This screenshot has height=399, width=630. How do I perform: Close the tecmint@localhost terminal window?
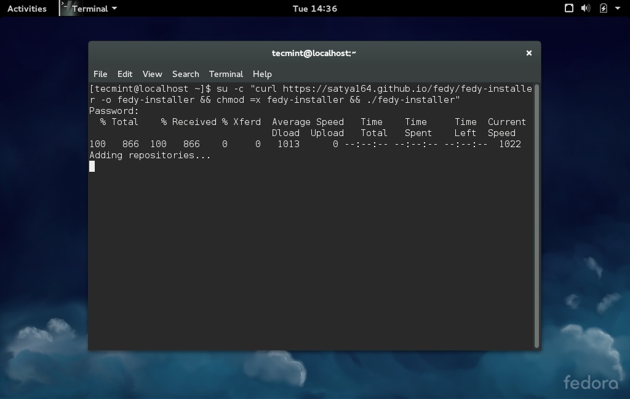528,53
